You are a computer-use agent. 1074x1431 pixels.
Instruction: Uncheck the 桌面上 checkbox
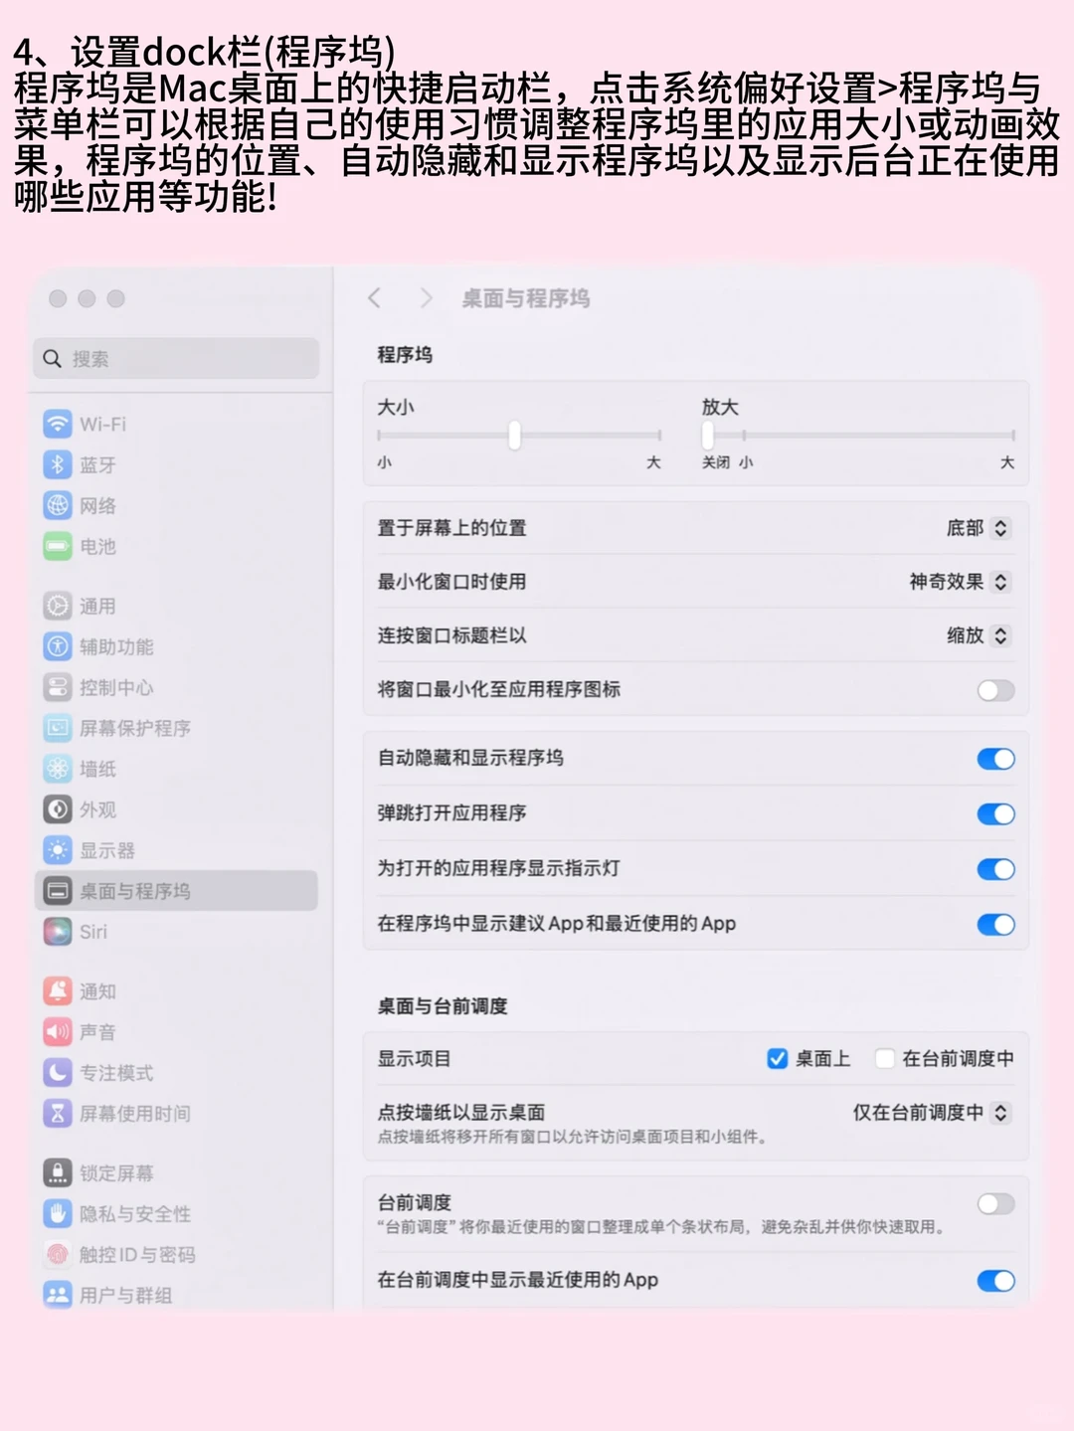(778, 1059)
